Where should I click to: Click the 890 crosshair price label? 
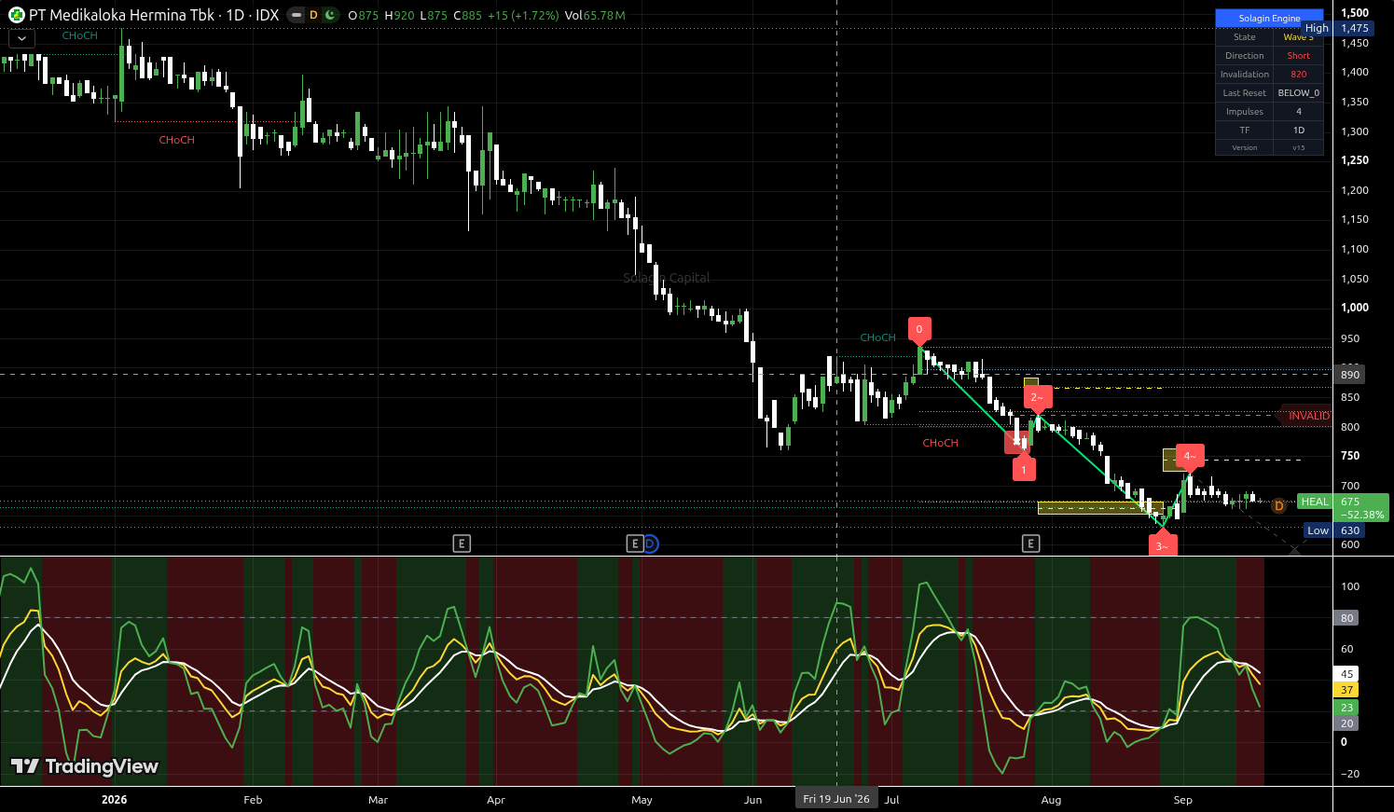1350,375
